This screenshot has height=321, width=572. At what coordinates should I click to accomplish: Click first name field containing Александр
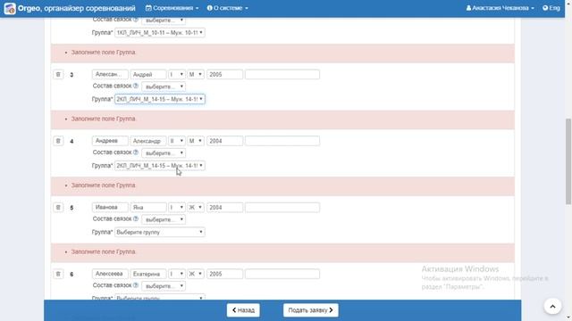(148, 141)
